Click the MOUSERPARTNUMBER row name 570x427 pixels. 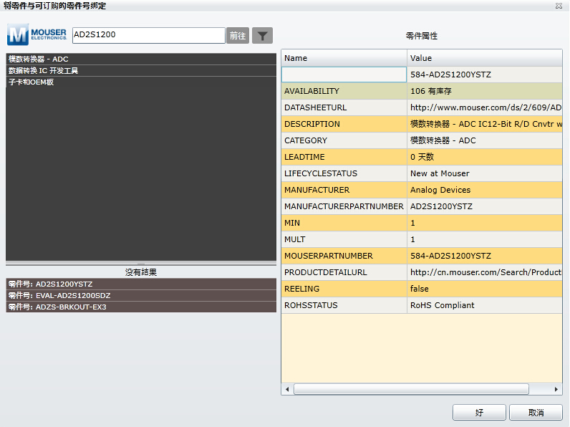point(328,256)
